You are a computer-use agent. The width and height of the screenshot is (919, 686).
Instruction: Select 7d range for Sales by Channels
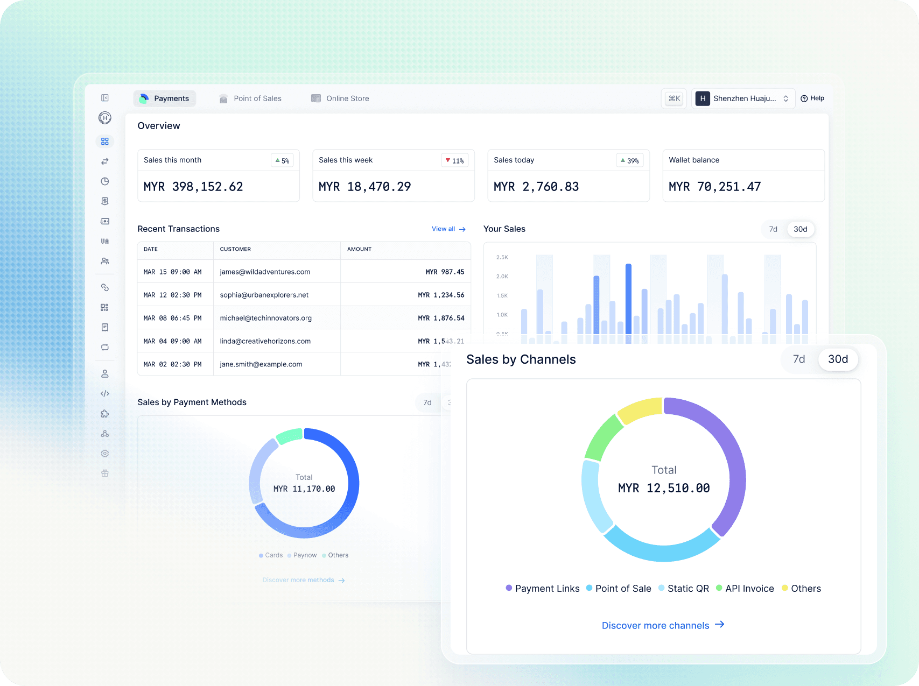[x=799, y=359]
